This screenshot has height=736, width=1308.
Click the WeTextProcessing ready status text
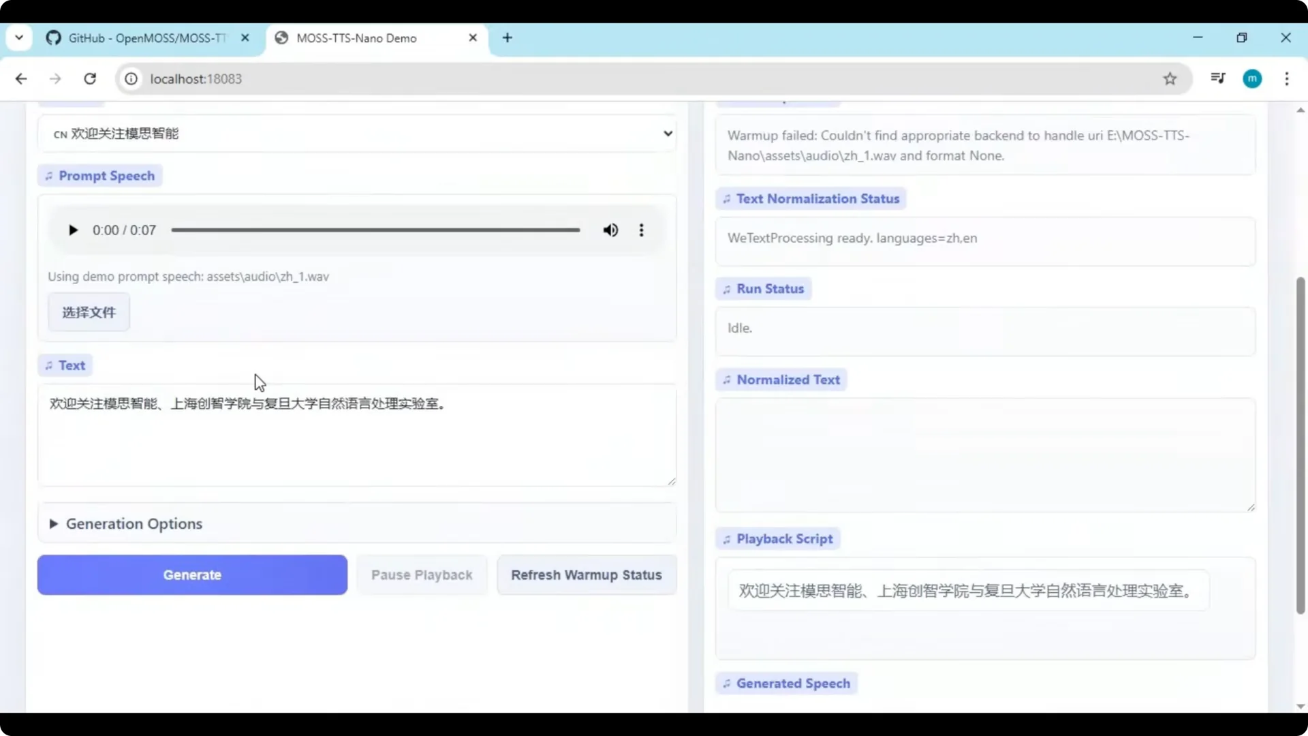[852, 238]
